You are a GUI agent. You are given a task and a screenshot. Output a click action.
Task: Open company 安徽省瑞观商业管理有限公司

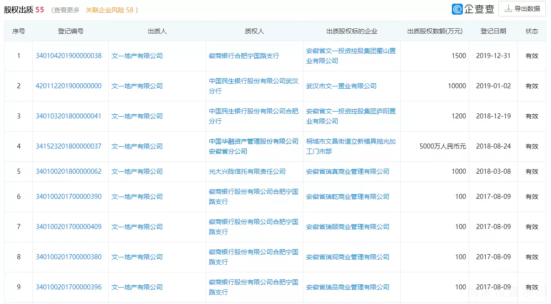(x=348, y=257)
